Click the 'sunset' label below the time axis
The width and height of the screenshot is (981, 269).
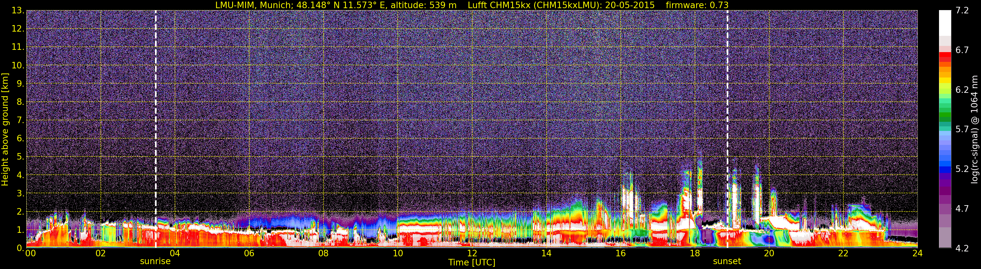click(727, 262)
